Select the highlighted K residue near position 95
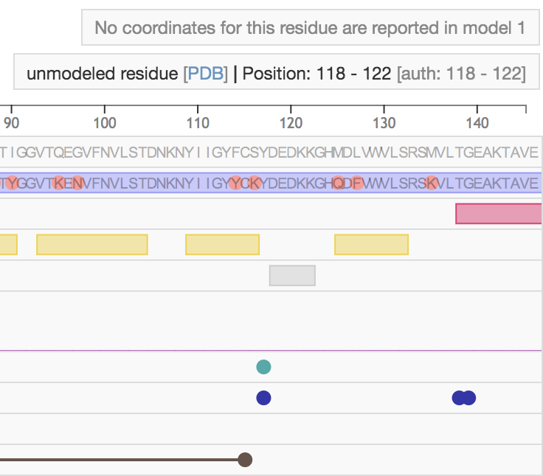This screenshot has height=476, width=543. (x=59, y=183)
